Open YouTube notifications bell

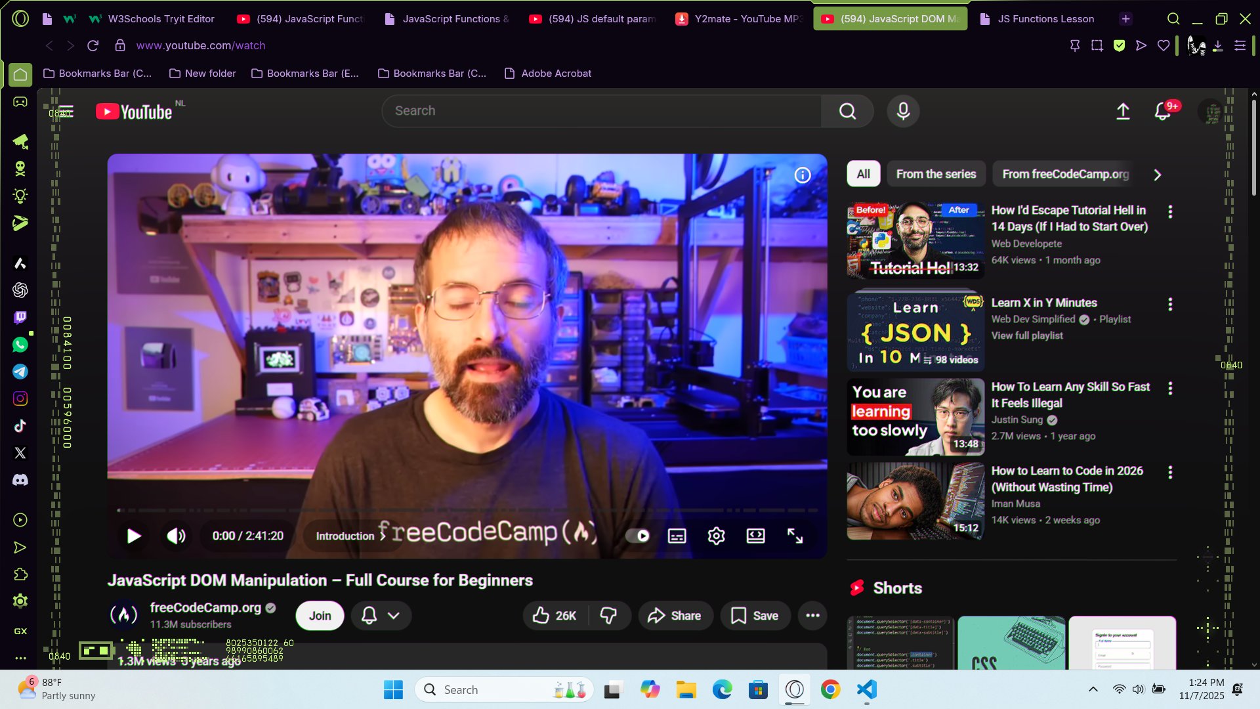point(1162,112)
